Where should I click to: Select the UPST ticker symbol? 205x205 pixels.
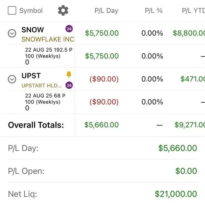31,75
